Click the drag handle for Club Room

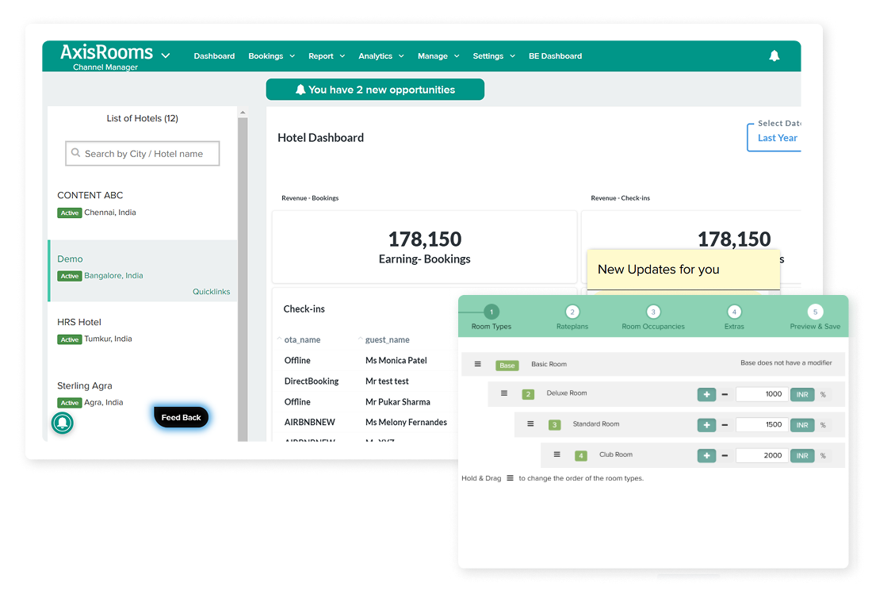557,455
